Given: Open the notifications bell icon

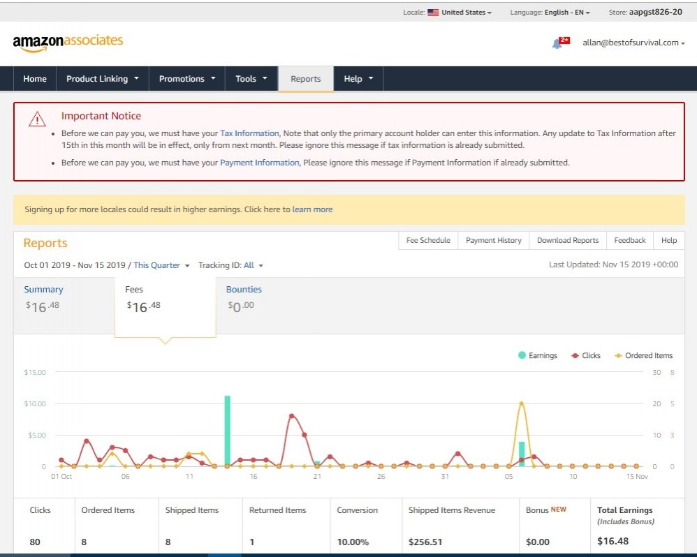Looking at the screenshot, I should coord(557,43).
